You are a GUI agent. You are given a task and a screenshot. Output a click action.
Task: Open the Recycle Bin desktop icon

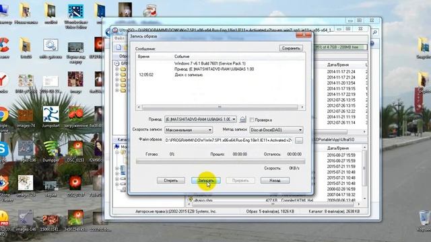[x=424, y=221]
